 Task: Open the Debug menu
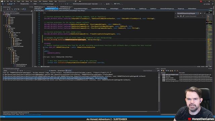click(x=27, y=1)
